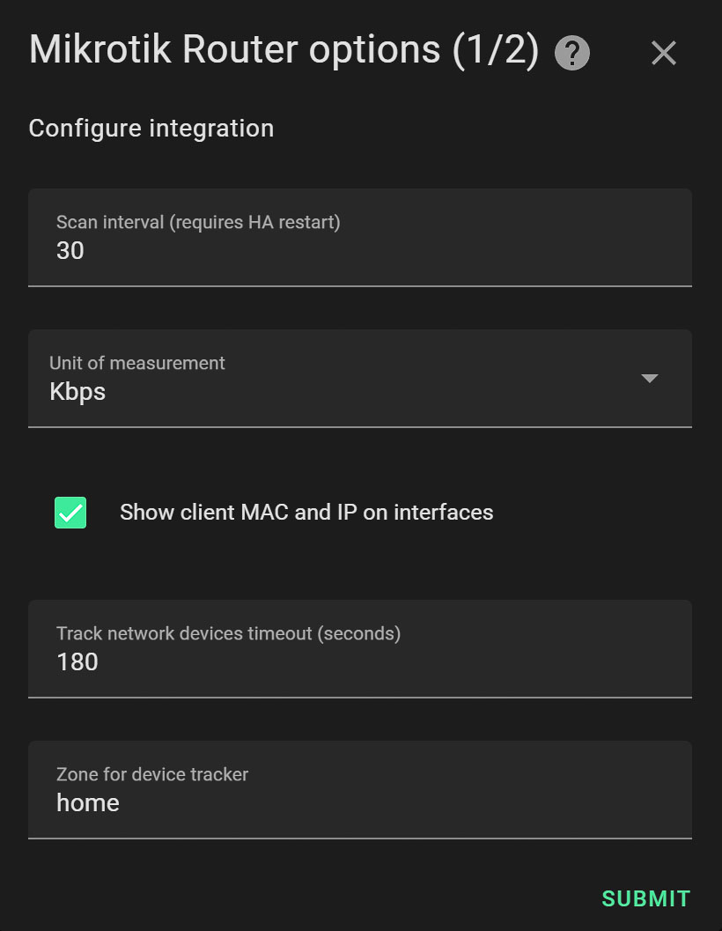
Task: Select the question mark beside the dialog title
Action: [x=571, y=53]
